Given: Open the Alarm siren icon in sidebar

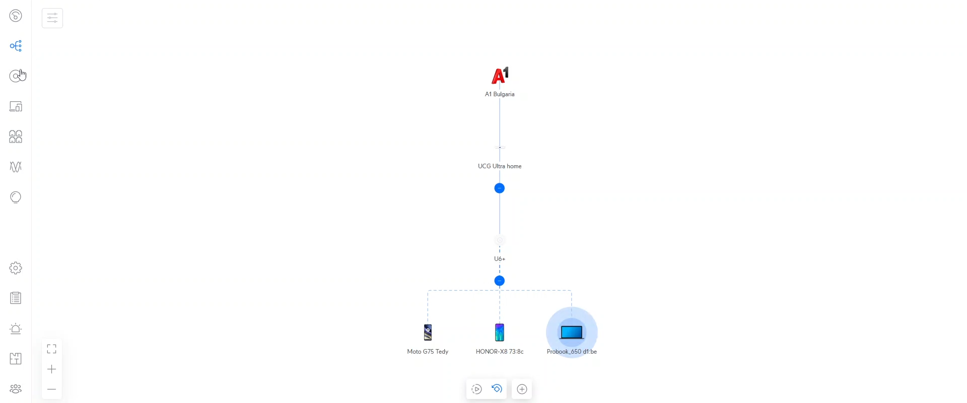Looking at the screenshot, I should click(x=16, y=328).
